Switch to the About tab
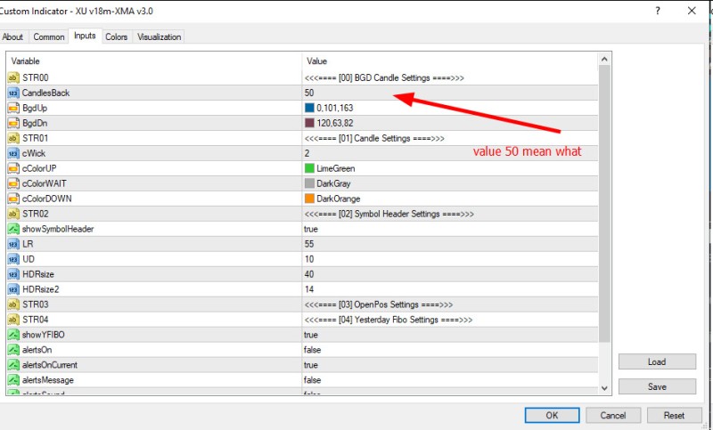 [x=12, y=37]
